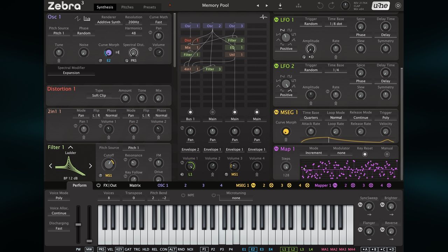Open the LFO 2 Time Base dropdown
Image resolution: width=448 pixels, height=252 pixels.
(x=336, y=70)
